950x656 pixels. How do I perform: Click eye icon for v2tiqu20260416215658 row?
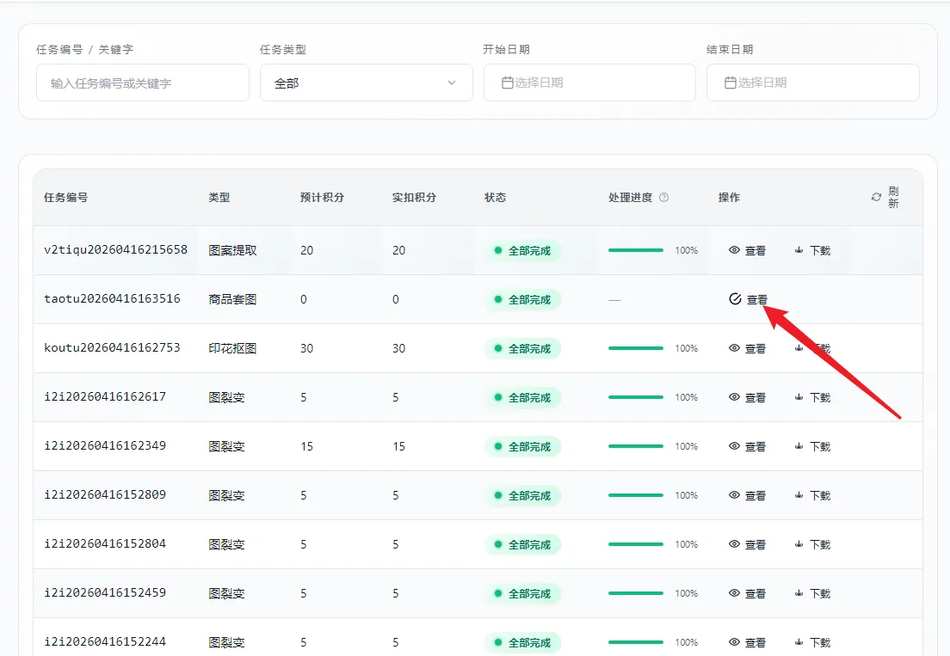click(x=734, y=251)
